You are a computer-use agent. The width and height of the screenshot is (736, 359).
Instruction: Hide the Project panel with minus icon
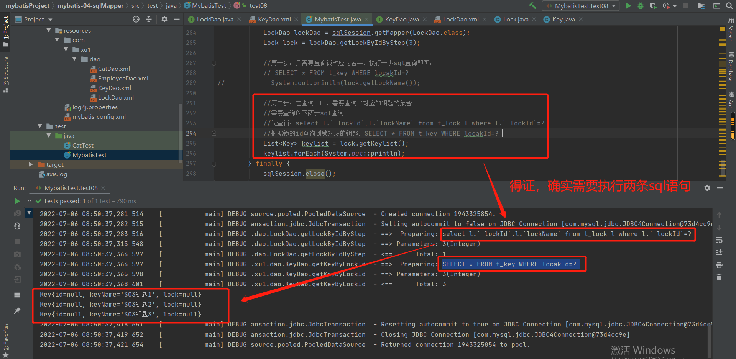tap(177, 19)
